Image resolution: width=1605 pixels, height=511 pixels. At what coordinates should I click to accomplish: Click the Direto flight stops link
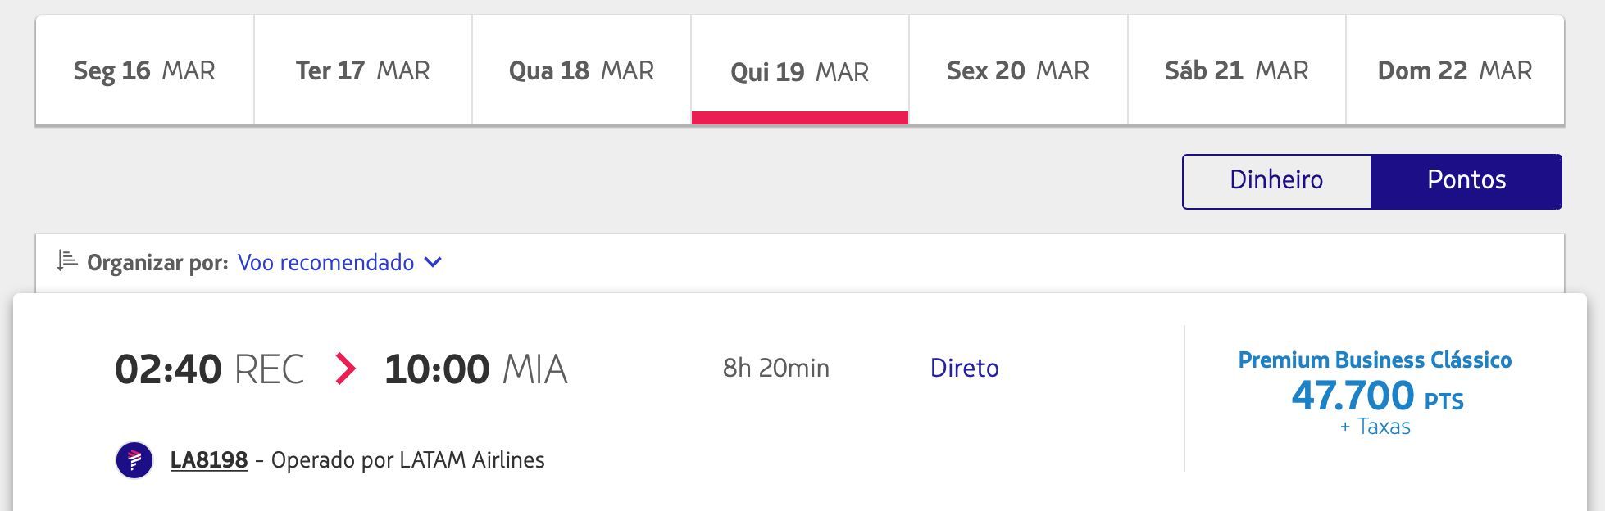pyautogui.click(x=964, y=369)
